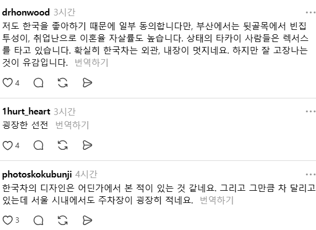Image resolution: width=316 pixels, height=230 pixels.
Task: Open more options for 1hurt_heart's comment
Action: pos(310,111)
